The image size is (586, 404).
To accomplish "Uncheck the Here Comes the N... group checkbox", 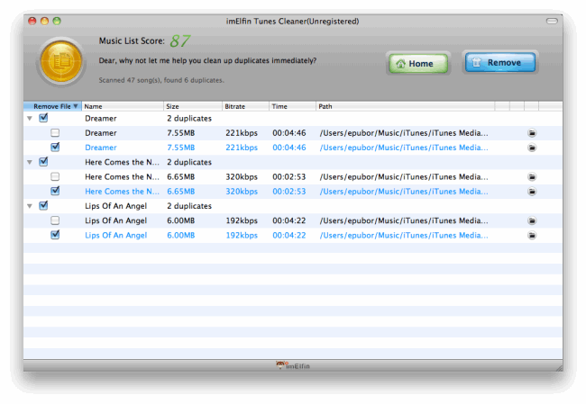I will coord(43,162).
